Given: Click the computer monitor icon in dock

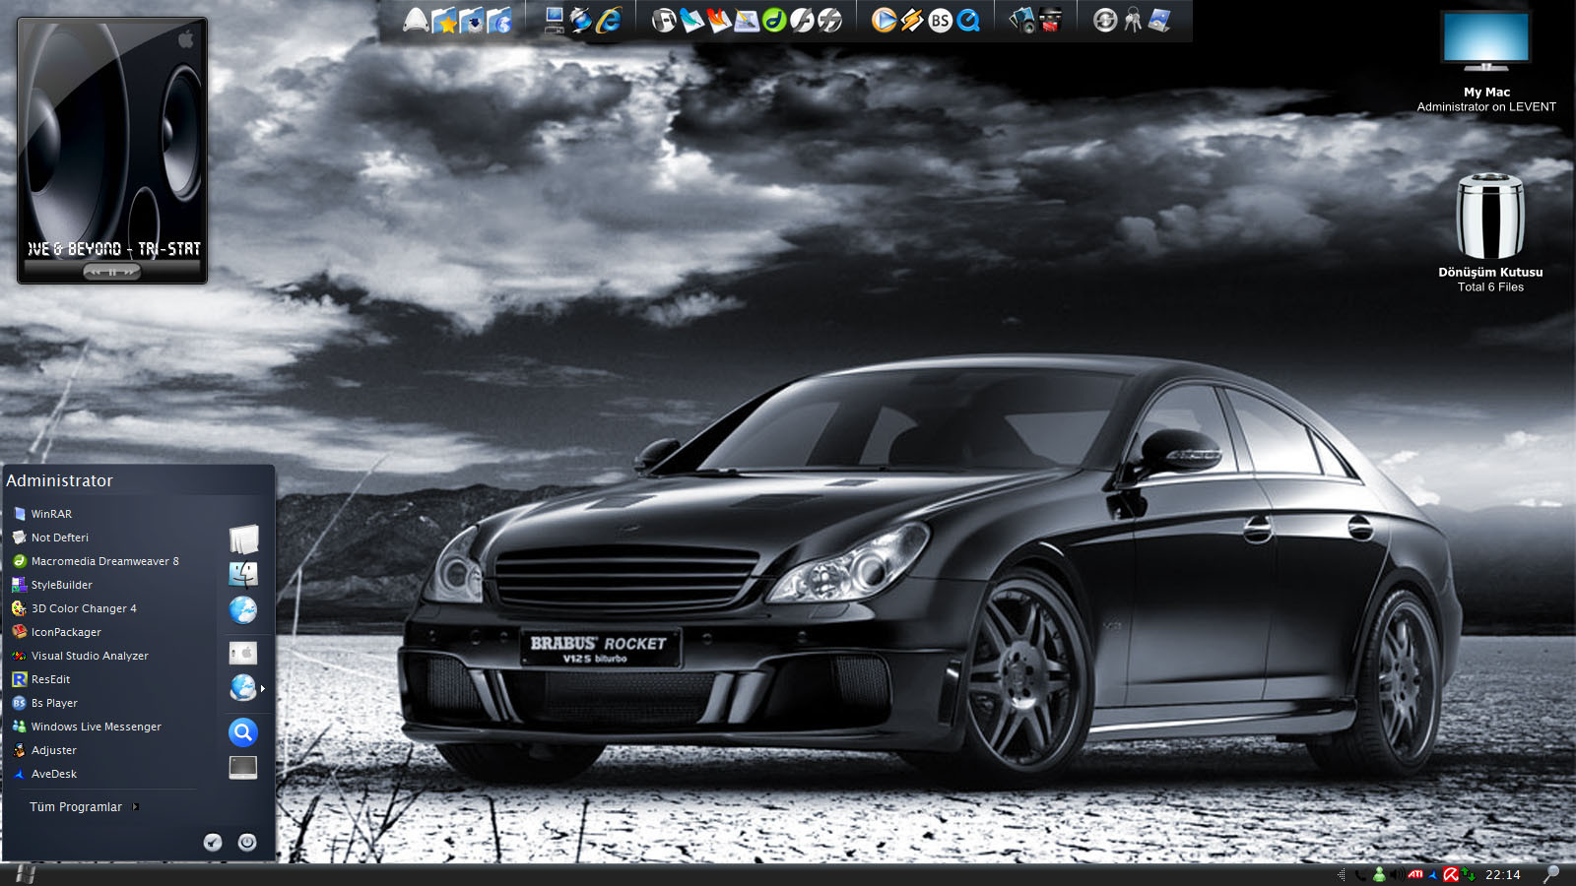Looking at the screenshot, I should [x=555, y=20].
